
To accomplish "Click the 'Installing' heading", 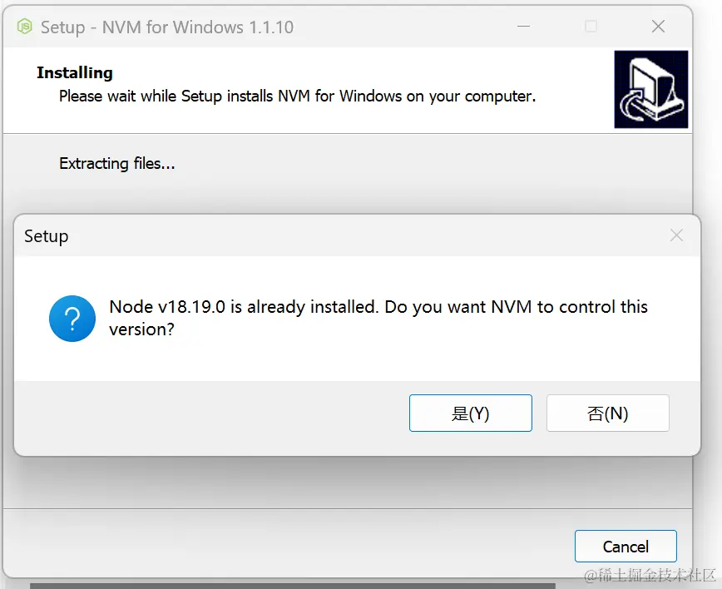I will pyautogui.click(x=75, y=72).
